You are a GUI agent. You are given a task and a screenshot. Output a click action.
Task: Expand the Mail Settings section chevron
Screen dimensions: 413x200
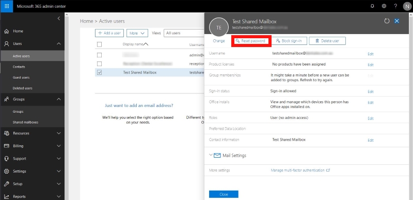coord(211,155)
